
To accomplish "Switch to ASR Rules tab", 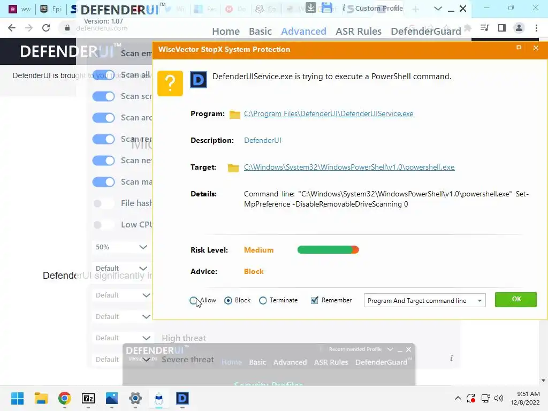I will (358, 32).
